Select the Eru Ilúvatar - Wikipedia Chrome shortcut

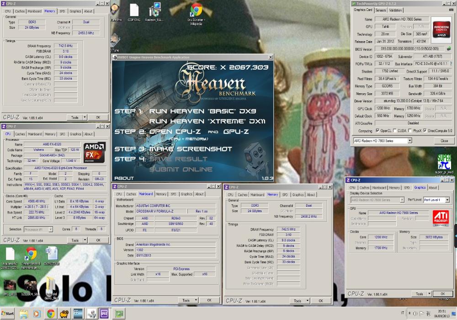tap(196, 14)
